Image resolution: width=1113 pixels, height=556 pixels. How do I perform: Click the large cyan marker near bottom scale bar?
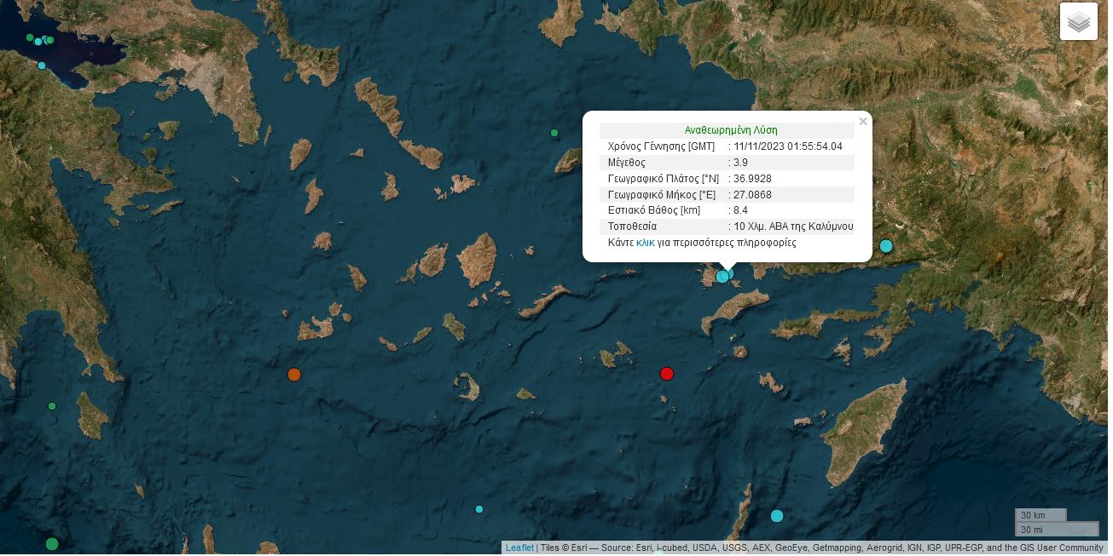click(x=777, y=516)
